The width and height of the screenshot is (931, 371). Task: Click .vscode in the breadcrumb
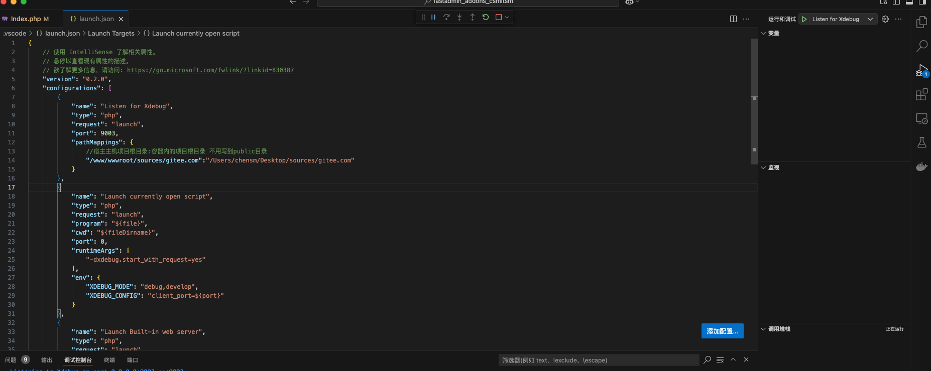click(x=15, y=34)
